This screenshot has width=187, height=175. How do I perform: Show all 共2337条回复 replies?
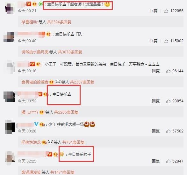coord(82,82)
